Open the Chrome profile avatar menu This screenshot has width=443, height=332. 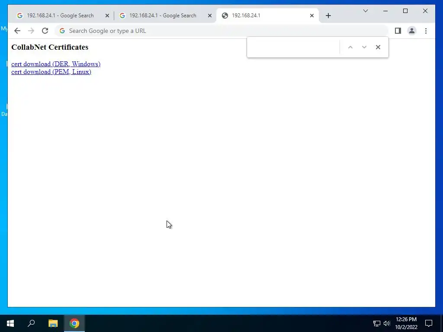pos(412,31)
